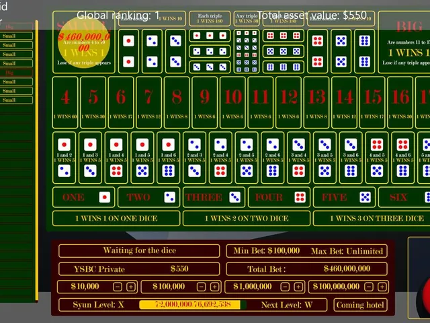Select the triple fours dice bet
430x323 pixels.
pyautogui.click(x=284, y=36)
